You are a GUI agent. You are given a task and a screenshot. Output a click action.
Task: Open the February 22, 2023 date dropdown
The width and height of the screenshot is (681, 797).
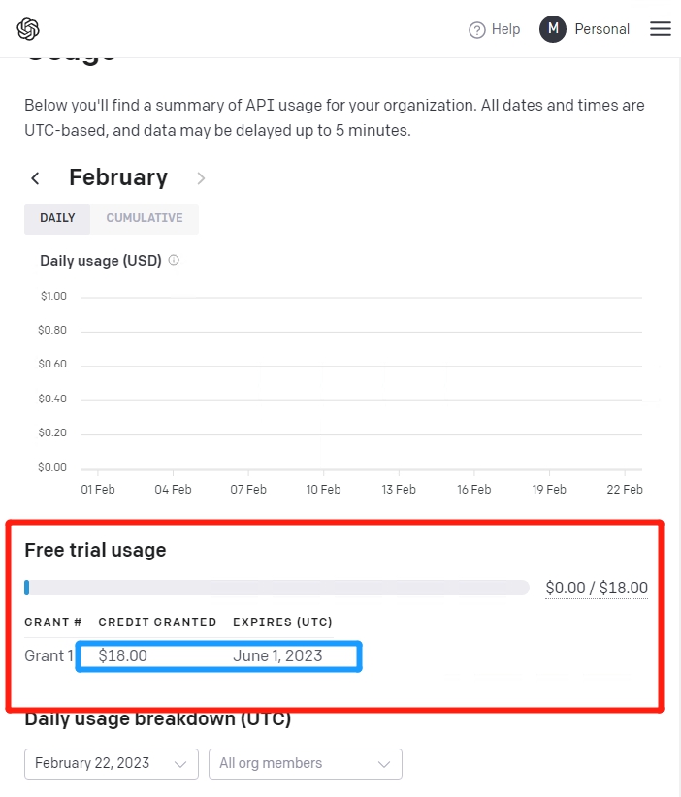(112, 763)
